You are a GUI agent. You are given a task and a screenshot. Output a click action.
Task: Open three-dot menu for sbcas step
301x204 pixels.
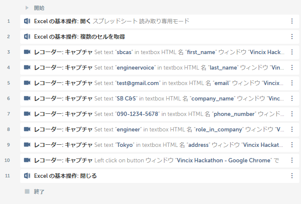tap(292, 52)
